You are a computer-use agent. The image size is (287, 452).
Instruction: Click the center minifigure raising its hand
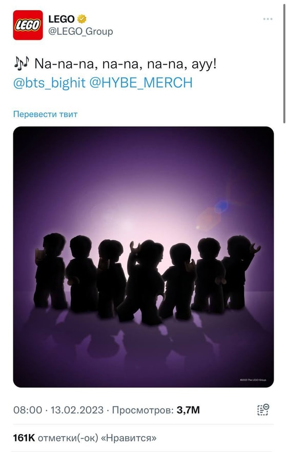point(142,281)
